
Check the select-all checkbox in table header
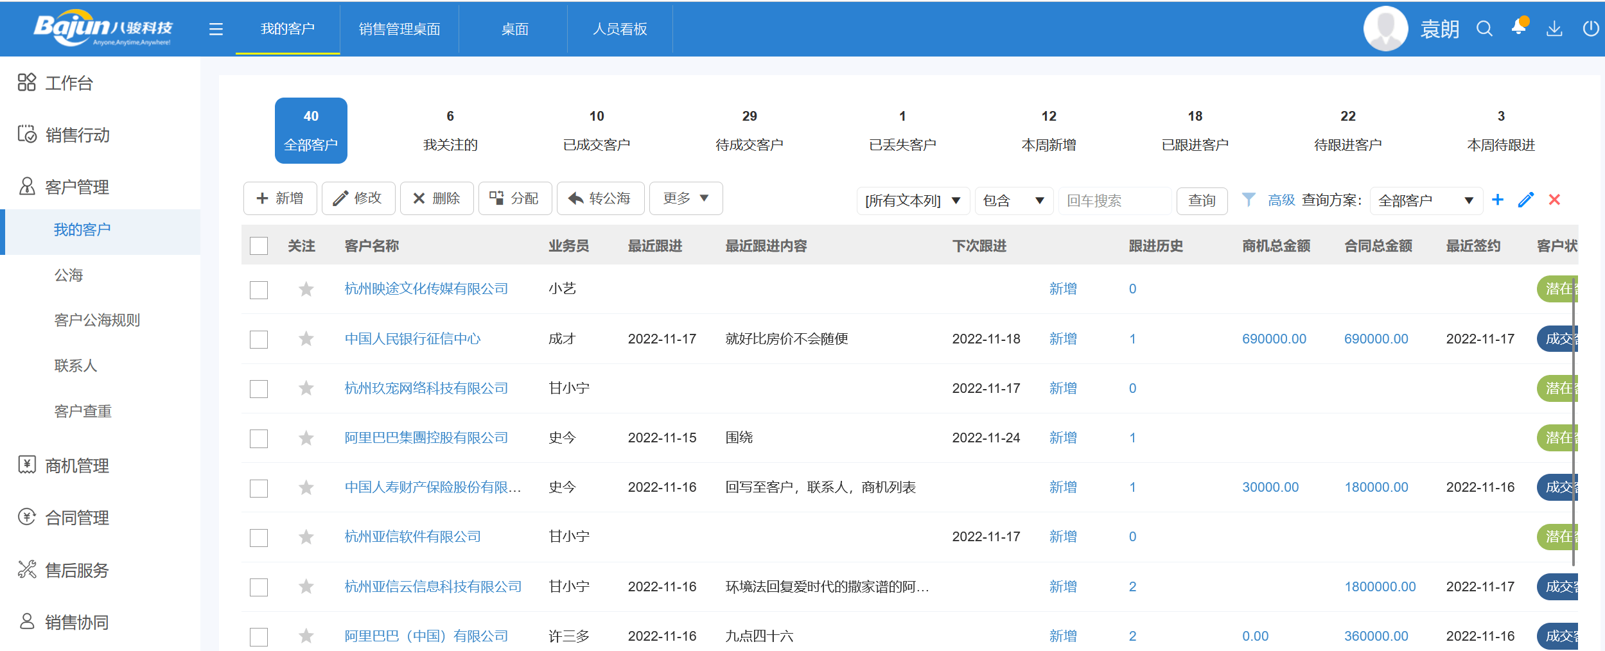(x=259, y=245)
